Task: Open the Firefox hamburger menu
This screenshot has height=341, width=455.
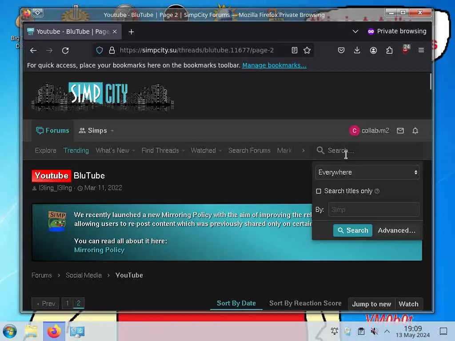Action: coord(421,51)
